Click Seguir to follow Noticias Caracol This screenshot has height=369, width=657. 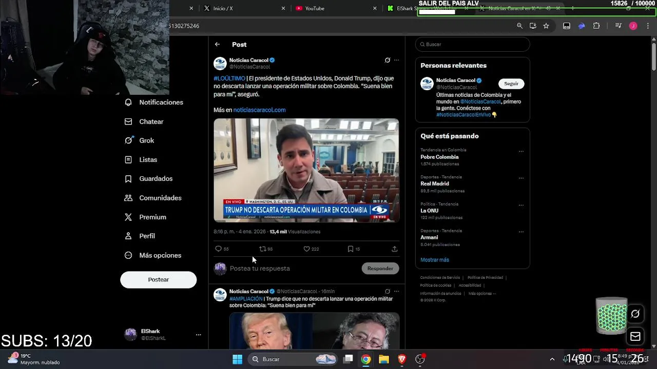(x=511, y=84)
